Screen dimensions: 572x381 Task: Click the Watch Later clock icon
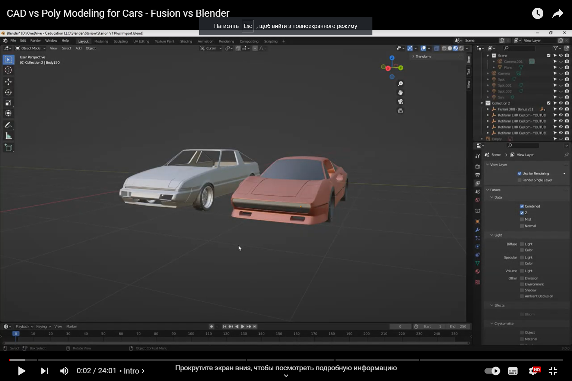coord(537,13)
